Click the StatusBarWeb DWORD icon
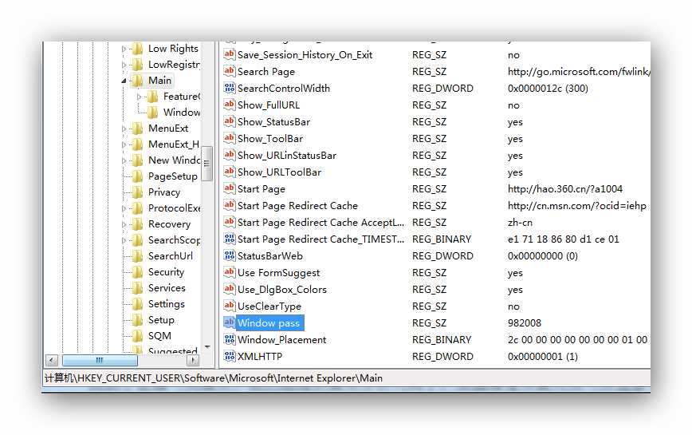 coord(229,255)
